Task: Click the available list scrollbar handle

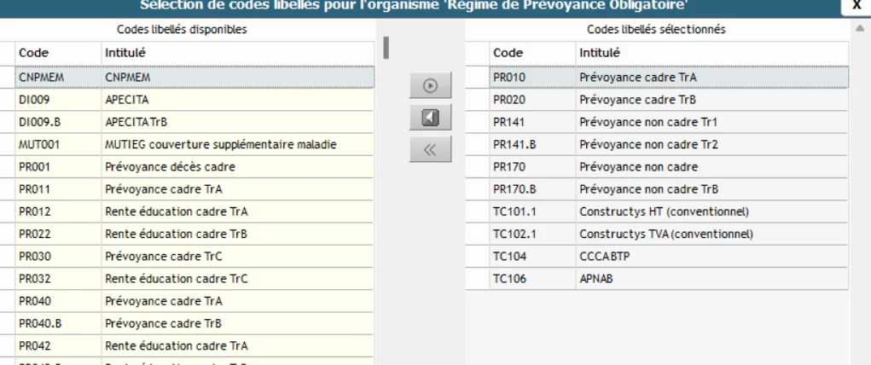Action: coord(386,47)
